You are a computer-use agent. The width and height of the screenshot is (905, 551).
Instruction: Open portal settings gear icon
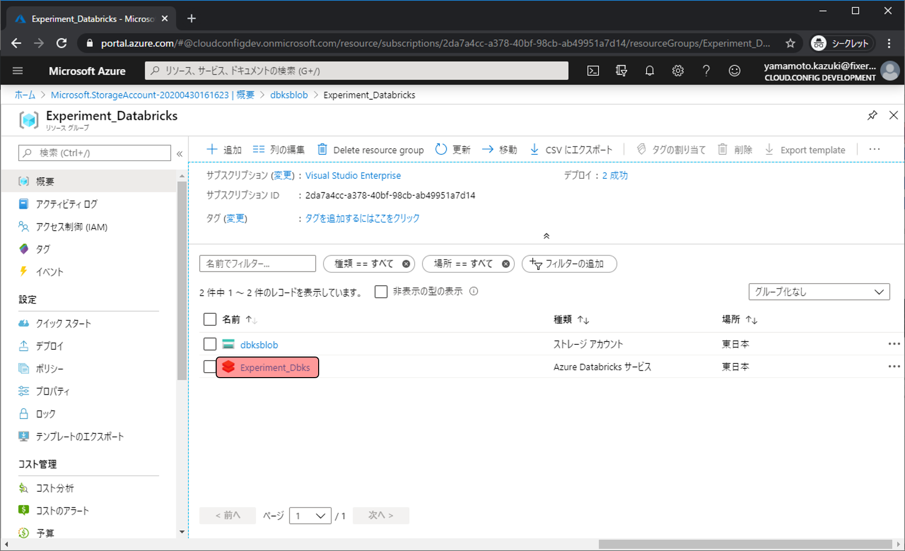pos(678,71)
